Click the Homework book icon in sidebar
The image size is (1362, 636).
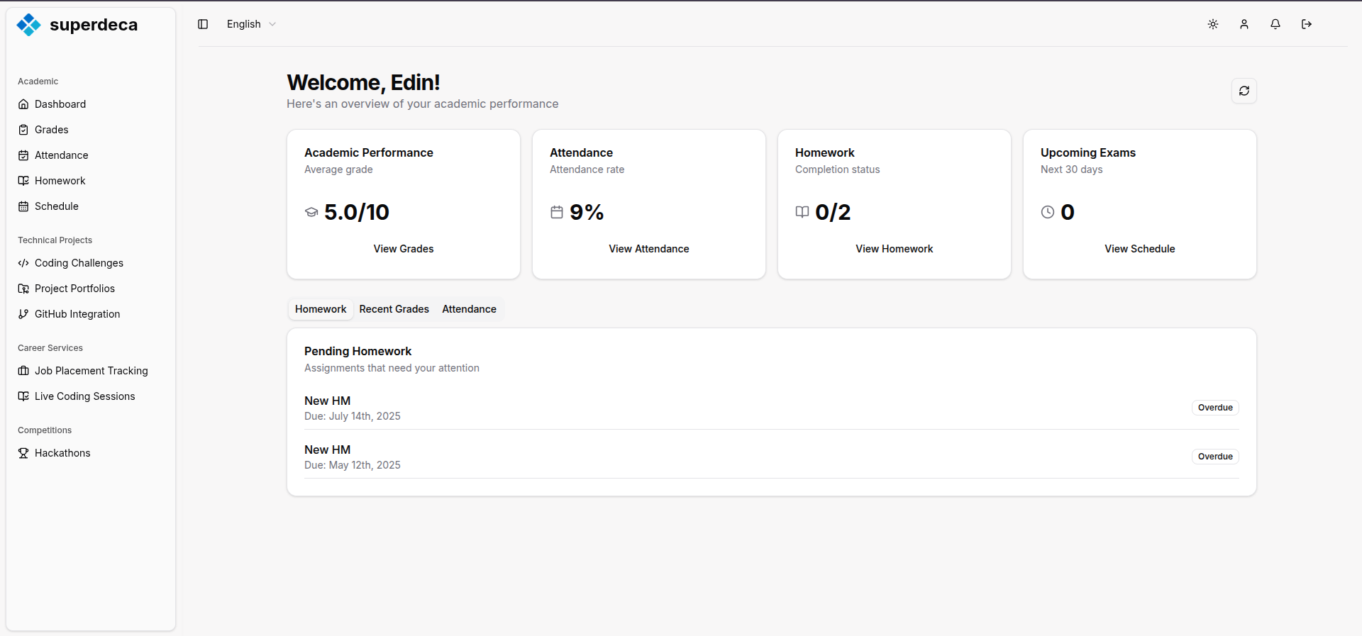(x=23, y=181)
